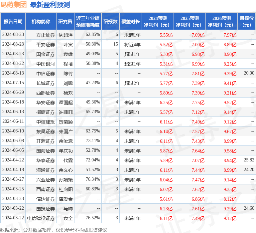Click the date 2024-06-29

click(13, 93)
